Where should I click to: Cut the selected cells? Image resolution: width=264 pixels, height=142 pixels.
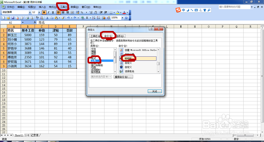coord(47,18)
